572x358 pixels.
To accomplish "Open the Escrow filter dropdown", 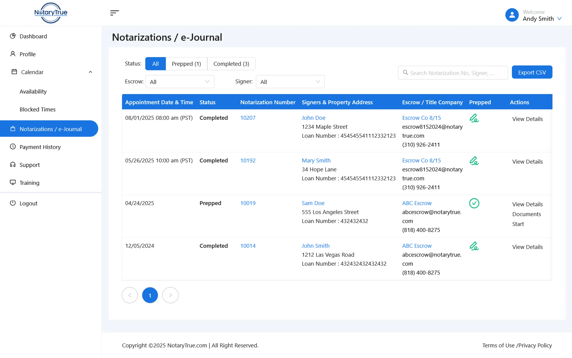I will click(x=180, y=82).
